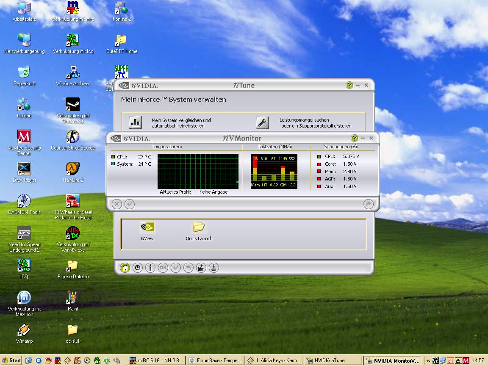Screen dimensions: 488x366
Task: Click the save to disk icon in nTune
Action: tap(214, 268)
